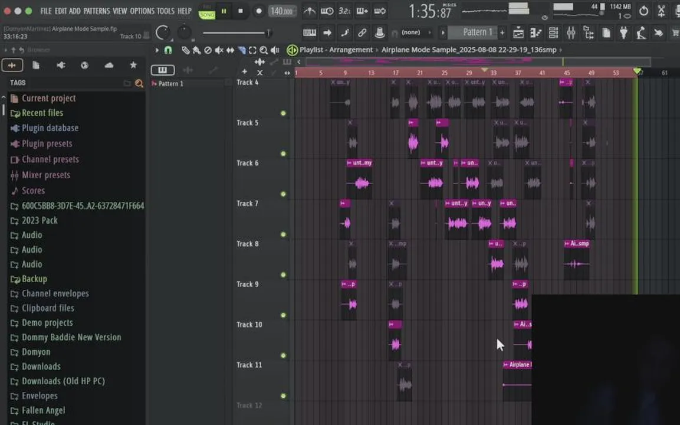Expand Dommy Baddie New Version folder
Viewport: 680px width, 425px height.
click(71, 337)
